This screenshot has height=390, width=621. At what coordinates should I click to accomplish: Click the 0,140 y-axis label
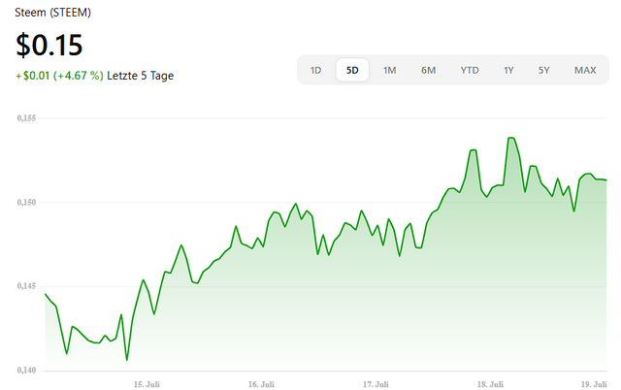tap(26, 371)
